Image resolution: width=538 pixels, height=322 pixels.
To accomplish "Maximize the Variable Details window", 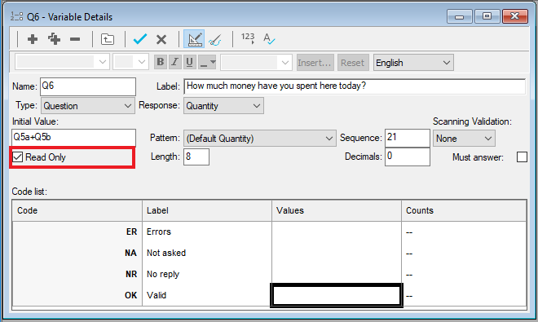I will pyautogui.click(x=487, y=16).
